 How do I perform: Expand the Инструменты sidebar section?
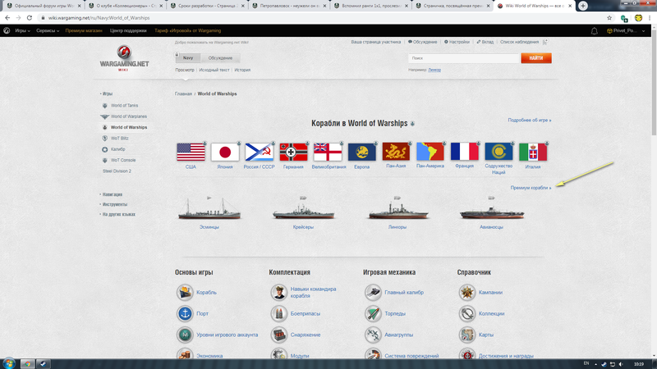114,204
